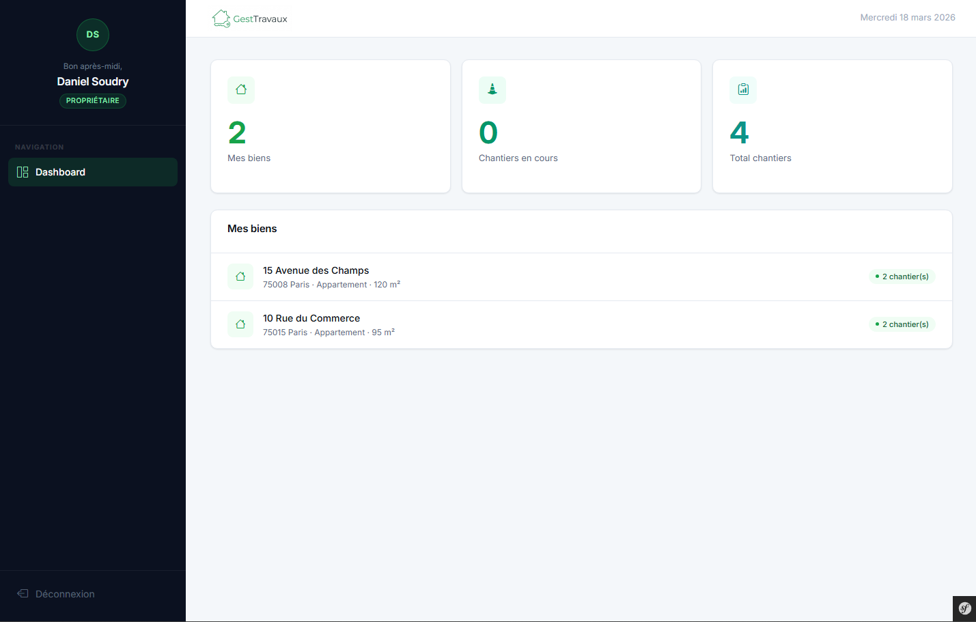Screen dimensions: 976x622
Task: Click the DS user avatar circle
Action: (x=93, y=35)
